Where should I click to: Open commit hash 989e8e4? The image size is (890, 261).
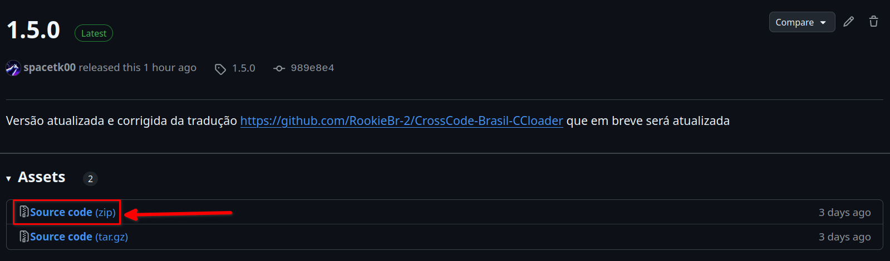click(312, 68)
